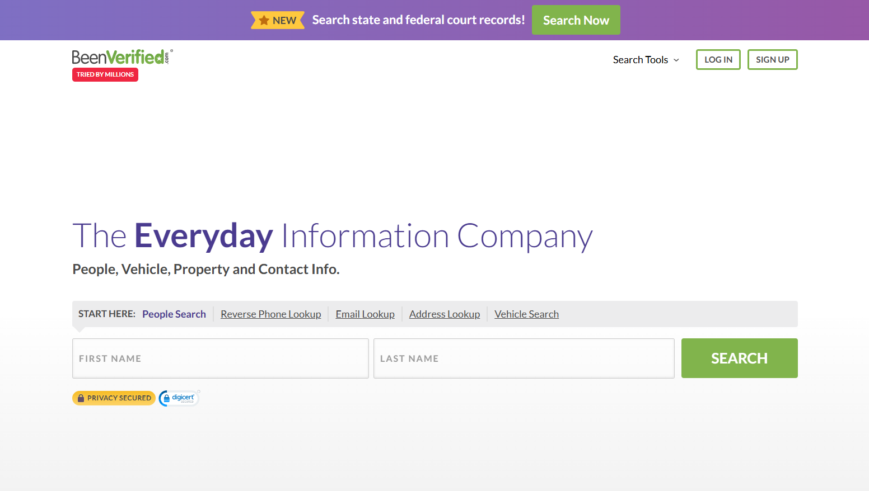Click the DigiCert secured badge
The image size is (869, 491).
click(179, 398)
